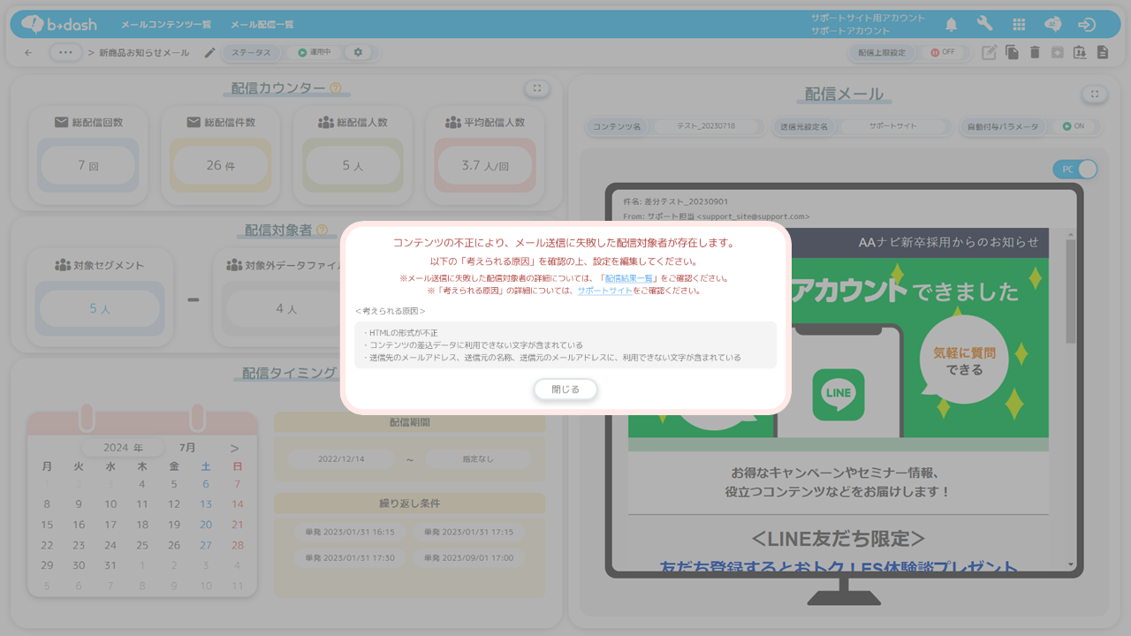The height and width of the screenshot is (636, 1131).
Task: Click the ステータス label
Action: (x=251, y=53)
